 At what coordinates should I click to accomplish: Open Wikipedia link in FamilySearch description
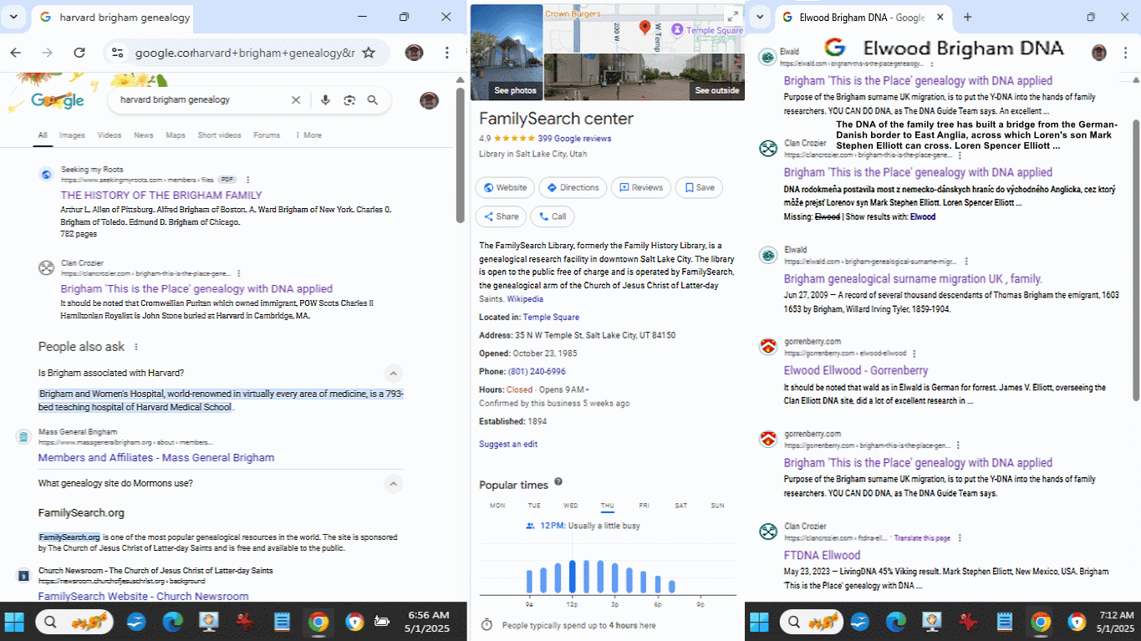525,299
